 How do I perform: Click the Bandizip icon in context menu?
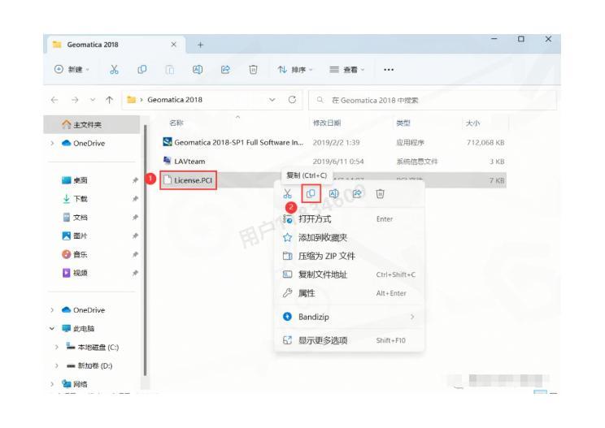click(287, 317)
